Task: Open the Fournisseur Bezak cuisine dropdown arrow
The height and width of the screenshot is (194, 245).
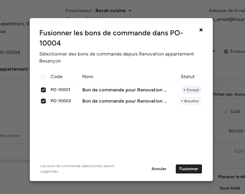Action: pyautogui.click(x=130, y=11)
